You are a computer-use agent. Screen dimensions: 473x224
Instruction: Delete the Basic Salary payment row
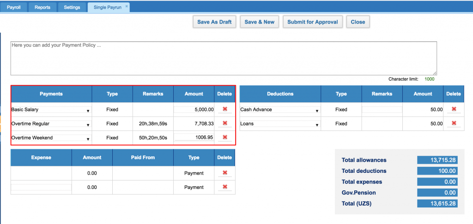coord(225,109)
